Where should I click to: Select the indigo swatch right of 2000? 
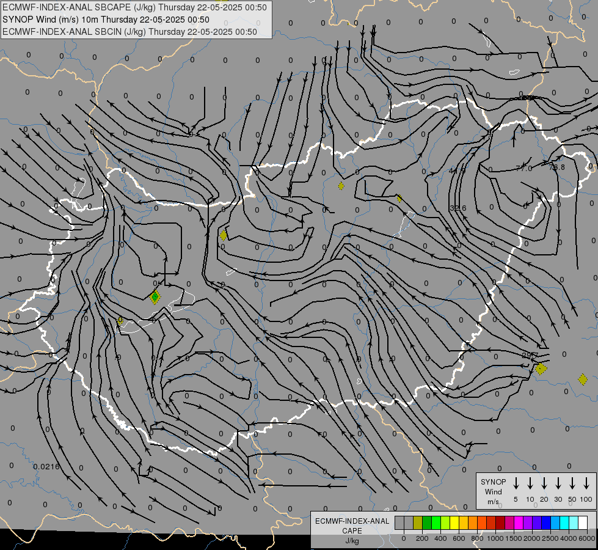click(x=538, y=523)
